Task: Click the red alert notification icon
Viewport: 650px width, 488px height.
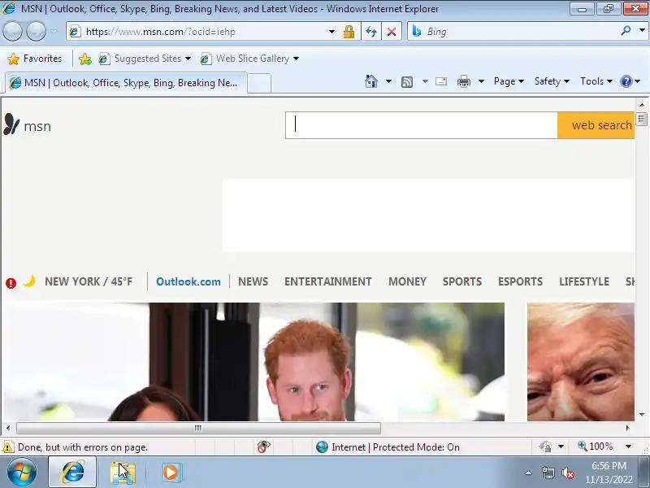Action: click(11, 283)
